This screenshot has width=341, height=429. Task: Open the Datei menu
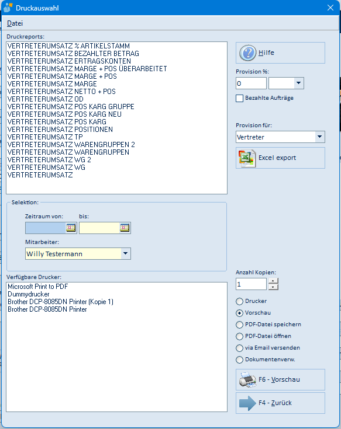pyautogui.click(x=15, y=23)
